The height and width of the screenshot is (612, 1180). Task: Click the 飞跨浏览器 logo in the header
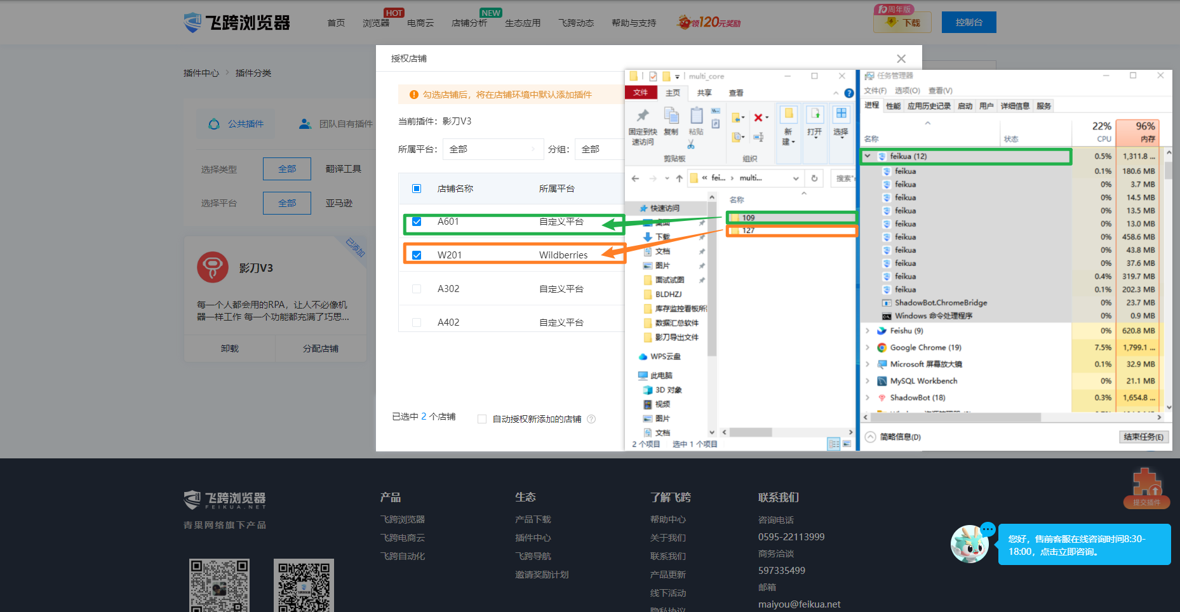[x=237, y=23]
